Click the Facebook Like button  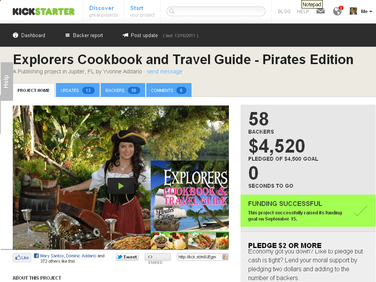tap(22, 258)
